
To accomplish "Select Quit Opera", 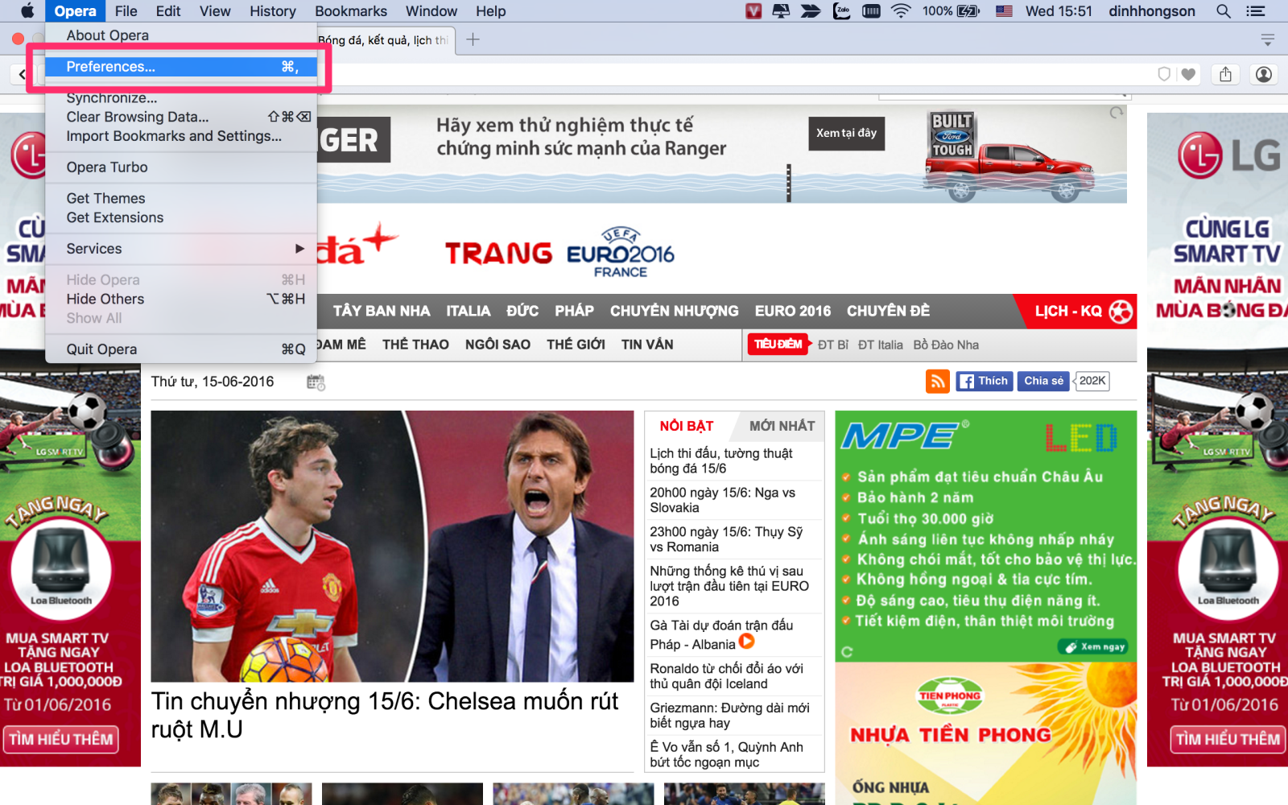I will pos(181,349).
